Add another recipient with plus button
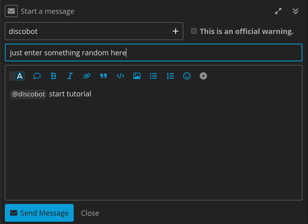 pyautogui.click(x=175, y=31)
